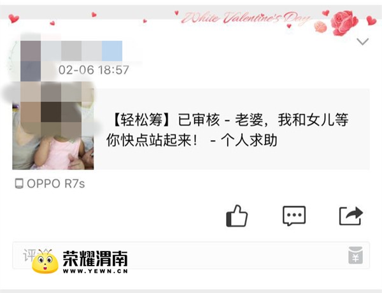382x293 pixels.
Task: Click the rose decoration in the banner
Action: (x=344, y=23)
